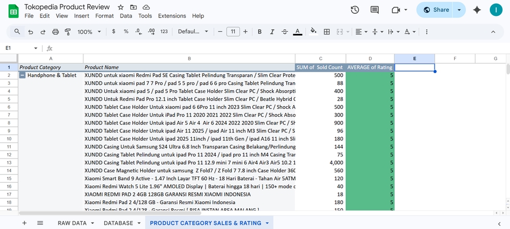Toggle strikethrough formatting
This screenshot has height=229, width=510.
[x=285, y=32]
